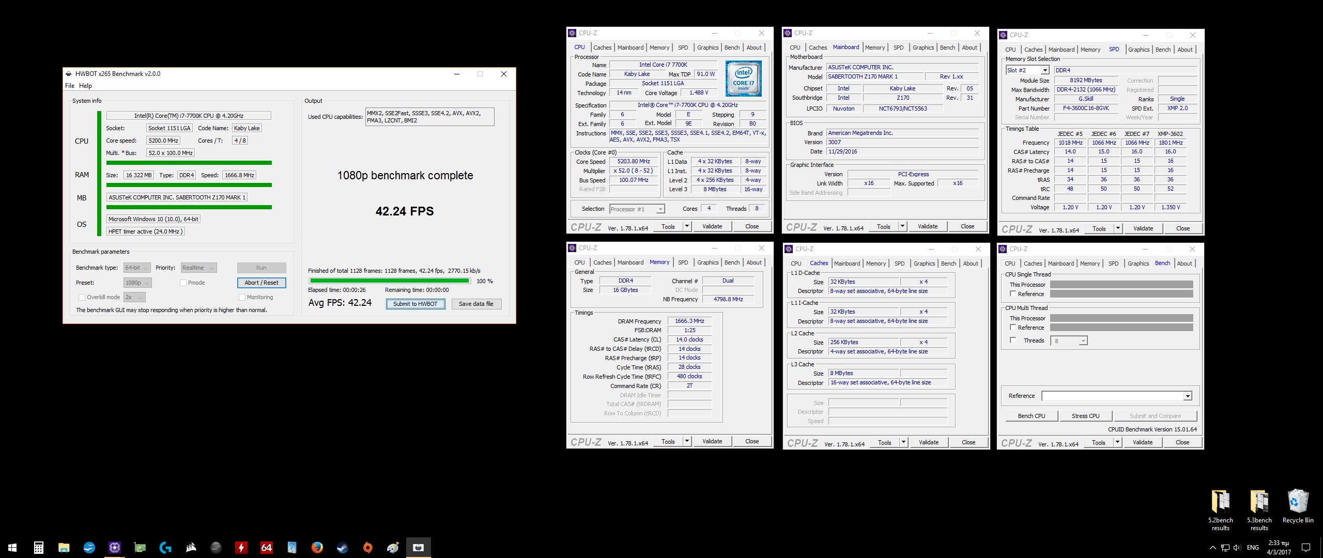
Task: Select the Graphics tab in the Mainboard CPU-Z window
Action: (923, 48)
